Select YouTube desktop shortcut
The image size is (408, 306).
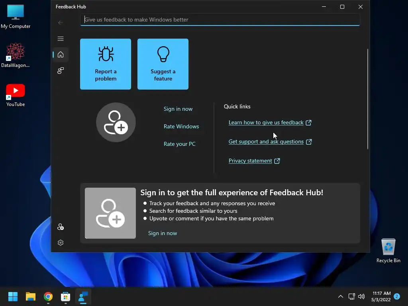coord(16,95)
